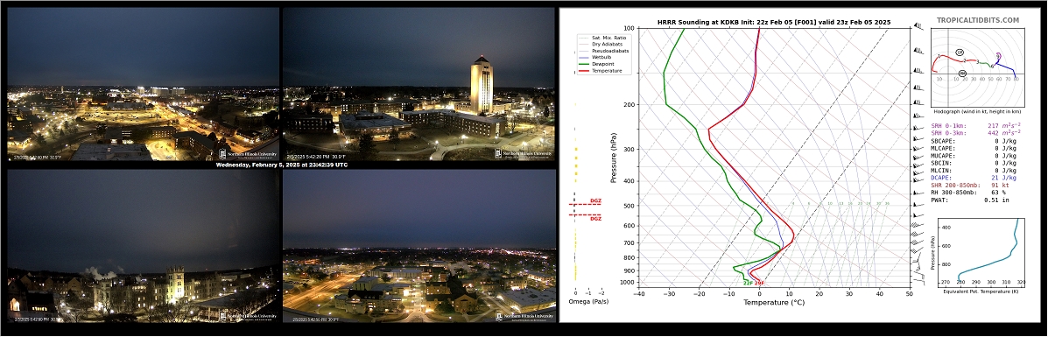This screenshot has height=337, width=1048.
Task: Click the DCAPE 21 J/kg row
Action: pyautogui.click(x=974, y=178)
